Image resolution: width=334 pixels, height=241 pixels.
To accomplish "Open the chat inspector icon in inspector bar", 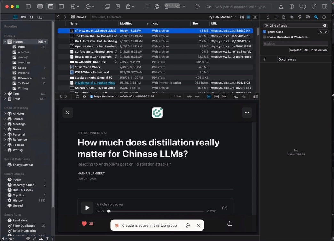I will coord(308,17).
